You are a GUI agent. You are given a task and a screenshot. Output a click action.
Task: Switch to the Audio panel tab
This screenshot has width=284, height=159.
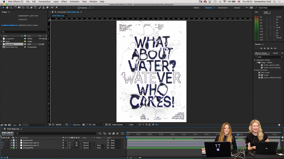[266, 12]
